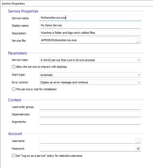
Task: Enable Allow the service to interact with desktop
Action: click(x=14, y=67)
